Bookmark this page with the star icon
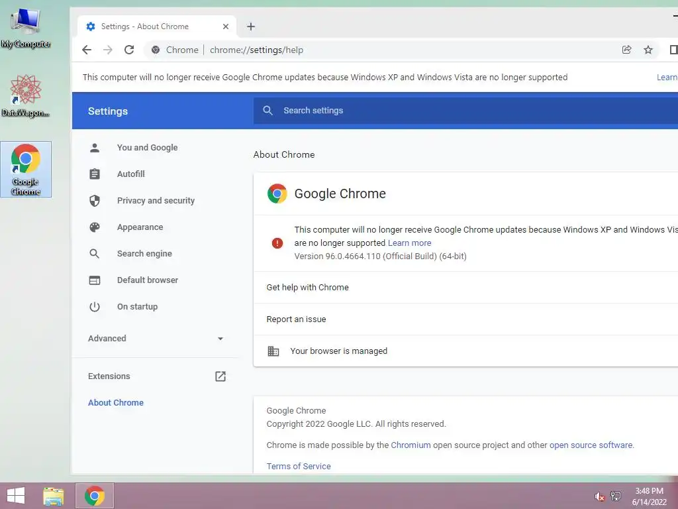Screen dimensions: 678x509 point(648,50)
